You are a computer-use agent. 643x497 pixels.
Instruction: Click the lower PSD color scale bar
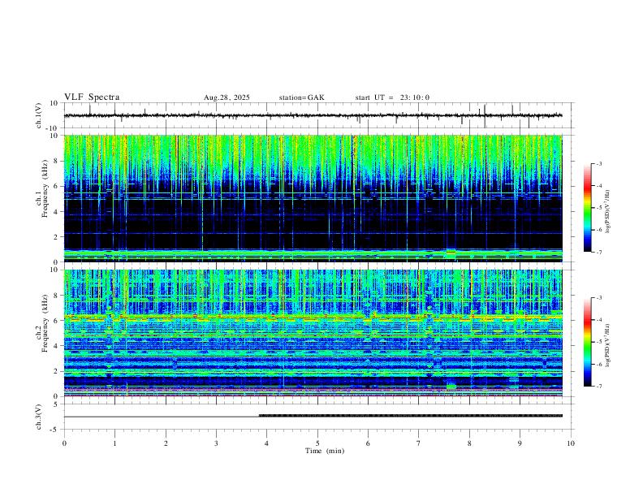point(587,342)
